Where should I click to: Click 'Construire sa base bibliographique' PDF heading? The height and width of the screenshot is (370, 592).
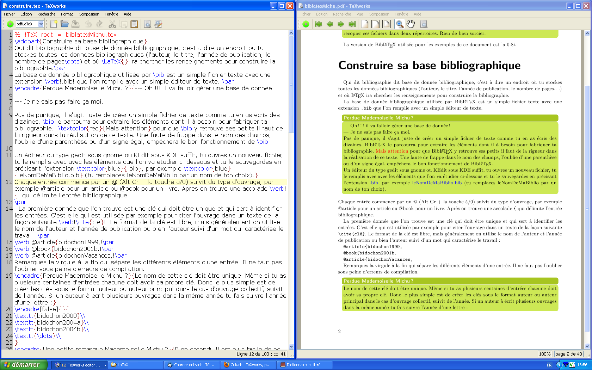(x=429, y=66)
